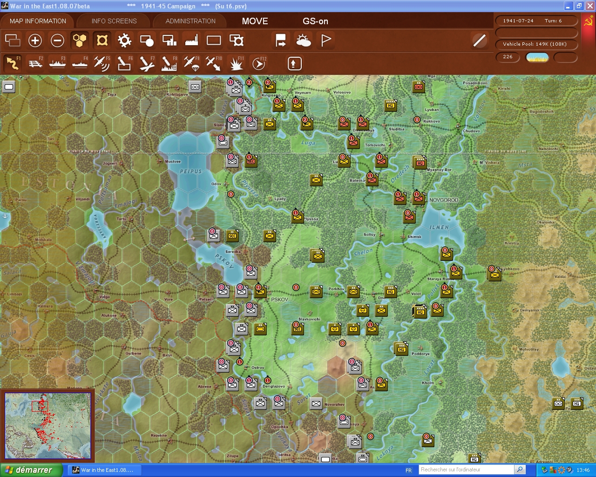Open the ADMINISTRATION tab

point(190,21)
